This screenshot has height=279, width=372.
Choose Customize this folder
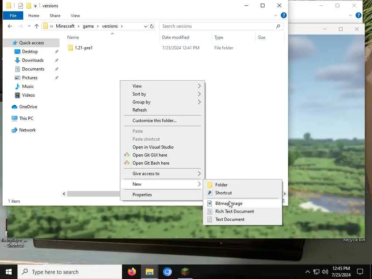click(x=162, y=121)
